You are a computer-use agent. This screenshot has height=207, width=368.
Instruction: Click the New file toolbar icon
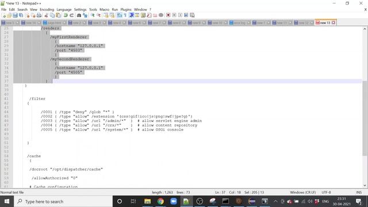[3, 16]
